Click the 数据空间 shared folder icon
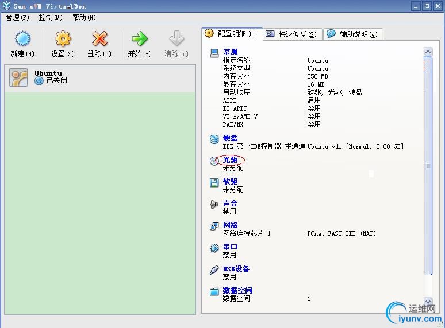445x328 pixels. [x=214, y=291]
